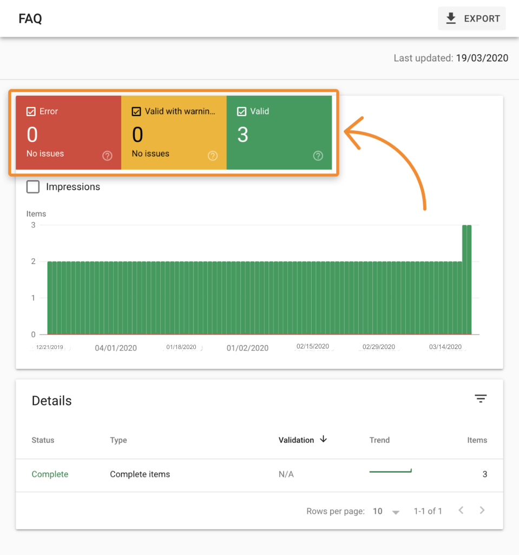Click the previous page chevron
This screenshot has width=519, height=555.
point(461,510)
